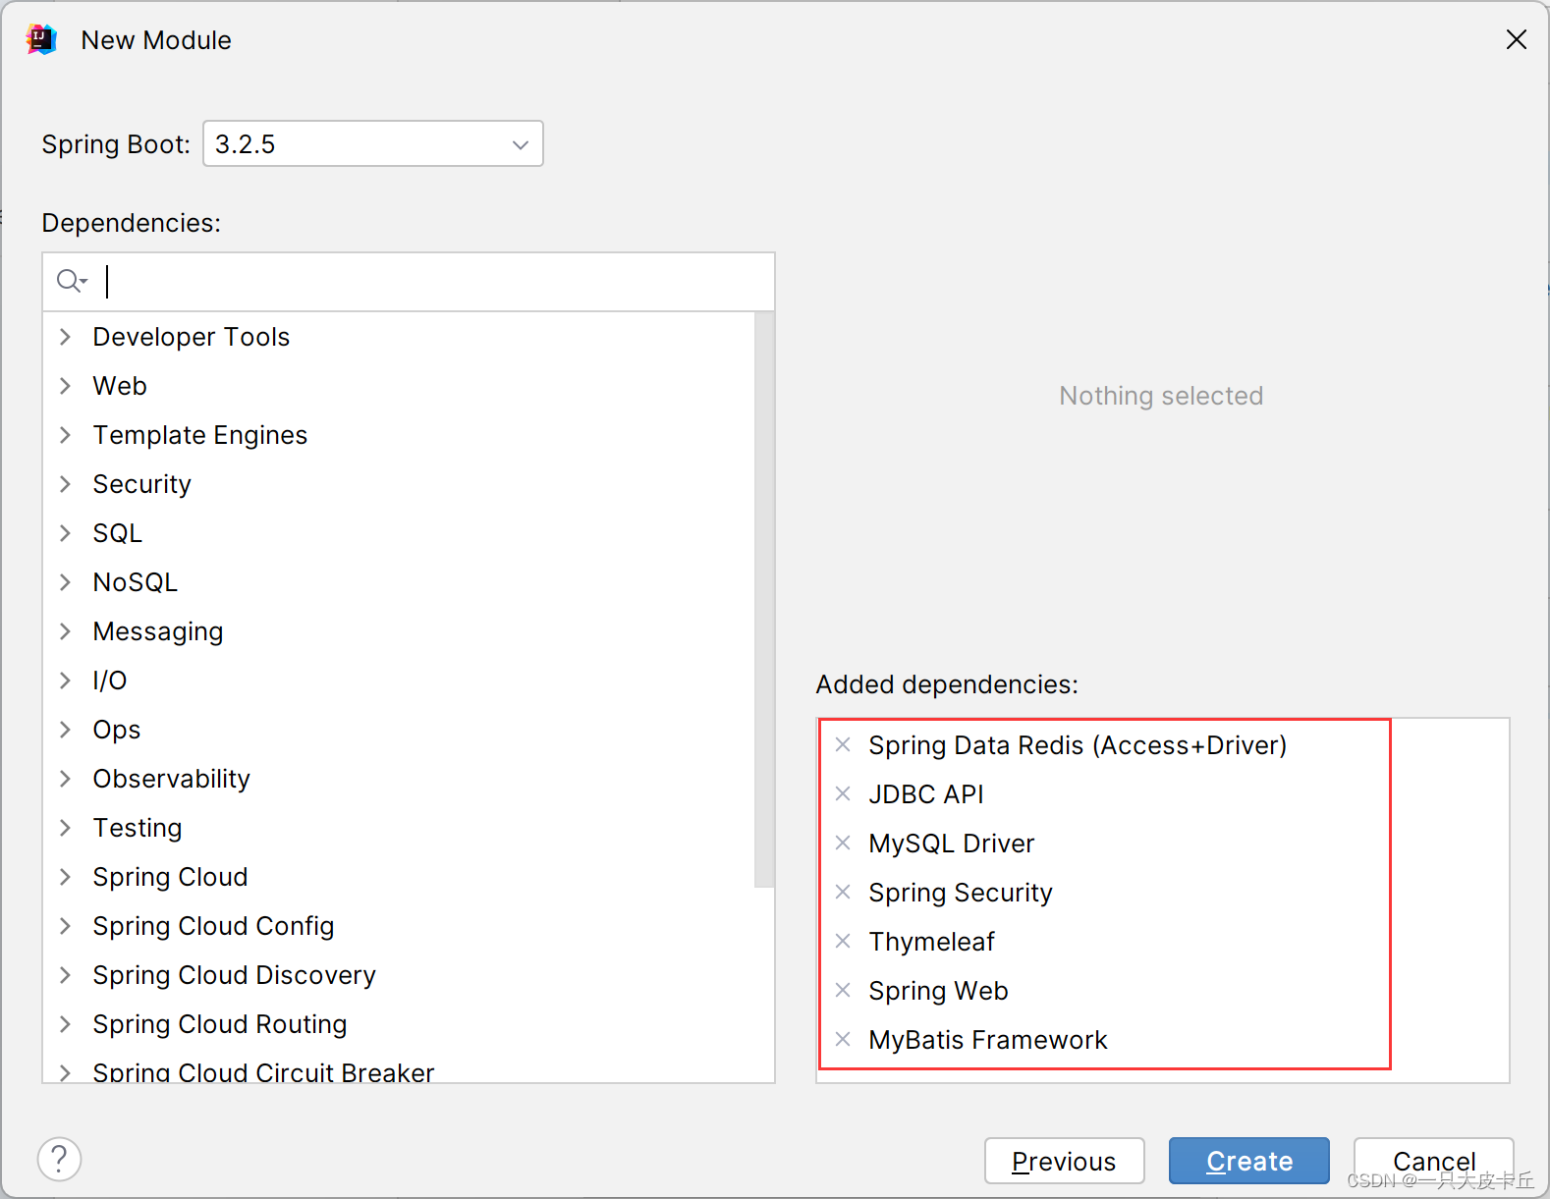Image resolution: width=1550 pixels, height=1199 pixels.
Task: Remove MyBatis Framework dependency via its X
Action: [x=843, y=1039]
